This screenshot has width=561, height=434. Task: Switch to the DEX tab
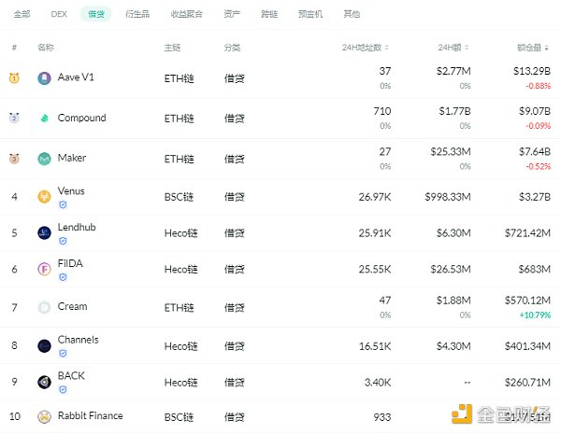pos(58,14)
